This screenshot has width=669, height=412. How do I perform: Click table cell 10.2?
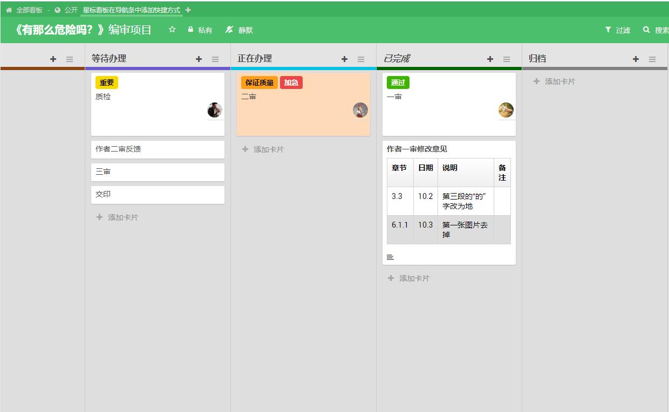pyautogui.click(x=426, y=201)
